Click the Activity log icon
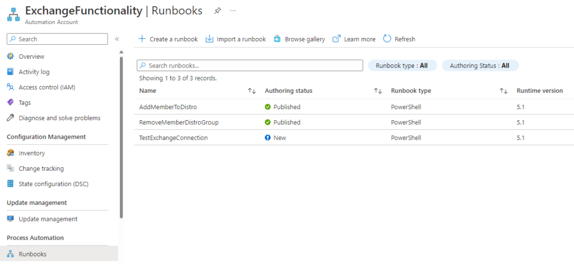574x264 pixels. 11,72
